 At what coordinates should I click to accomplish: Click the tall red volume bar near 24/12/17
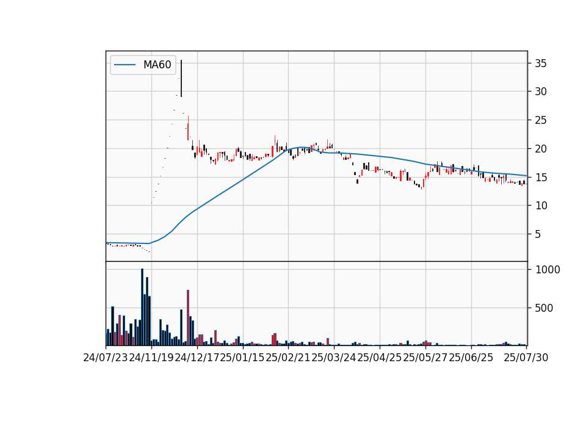(188, 317)
